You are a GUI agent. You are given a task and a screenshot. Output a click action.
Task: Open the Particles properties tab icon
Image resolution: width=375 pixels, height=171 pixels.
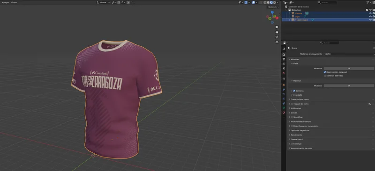coord(284,94)
